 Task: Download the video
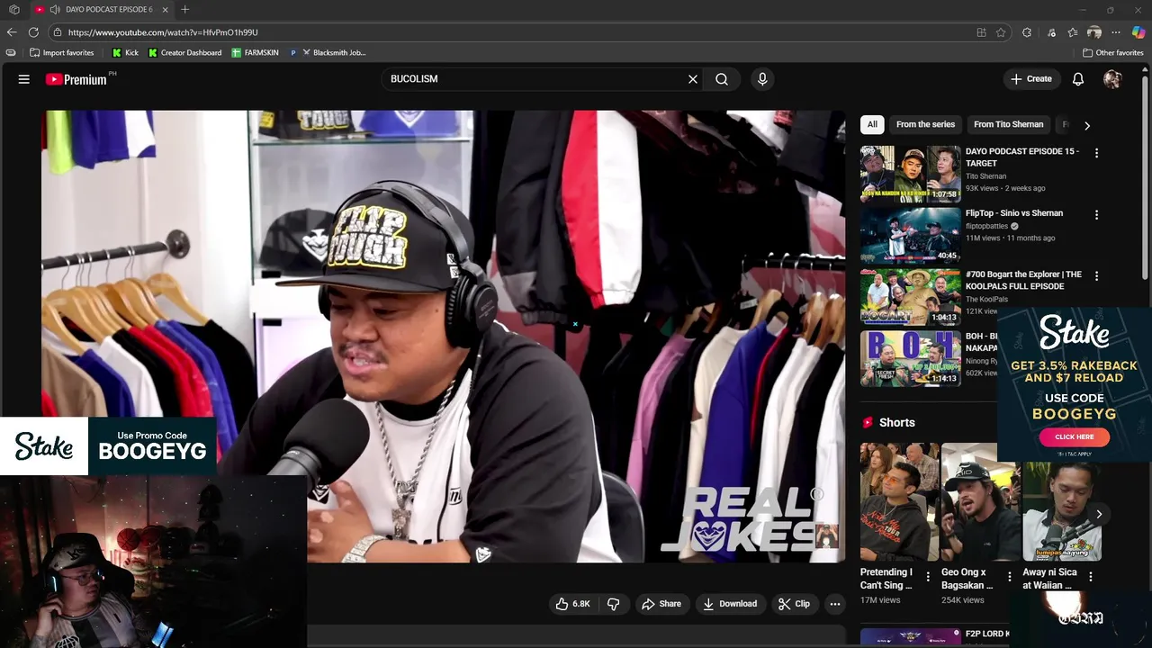point(730,604)
